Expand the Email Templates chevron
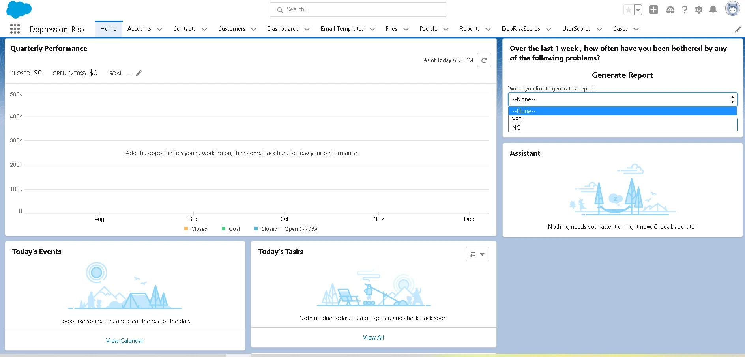This screenshot has width=745, height=357. pyautogui.click(x=372, y=29)
